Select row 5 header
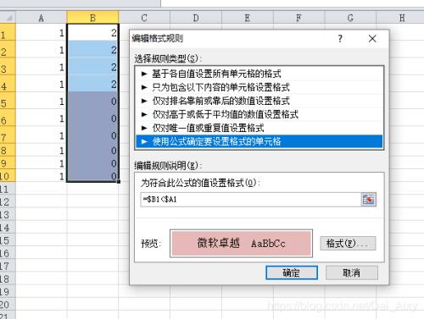The height and width of the screenshot is (319, 424). (x=8, y=102)
